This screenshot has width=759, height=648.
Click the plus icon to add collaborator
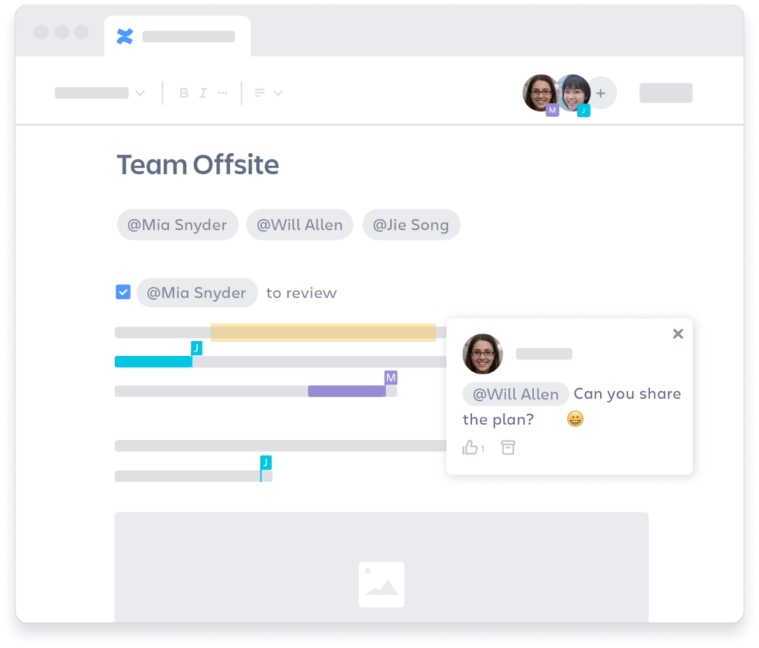(600, 93)
